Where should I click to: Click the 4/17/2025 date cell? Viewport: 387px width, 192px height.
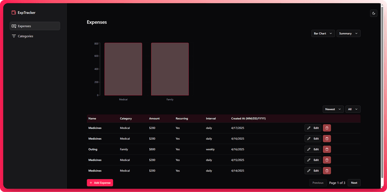pos(238,128)
